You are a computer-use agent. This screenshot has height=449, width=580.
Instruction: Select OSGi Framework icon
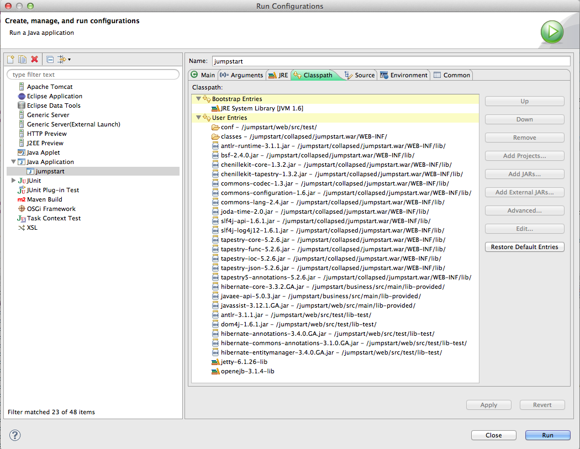[22, 209]
